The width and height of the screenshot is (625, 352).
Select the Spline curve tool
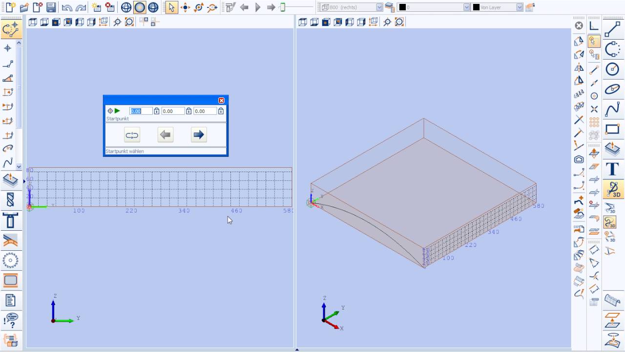(x=612, y=109)
